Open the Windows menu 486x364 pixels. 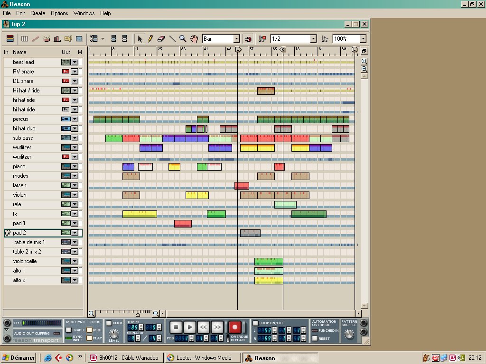click(84, 13)
